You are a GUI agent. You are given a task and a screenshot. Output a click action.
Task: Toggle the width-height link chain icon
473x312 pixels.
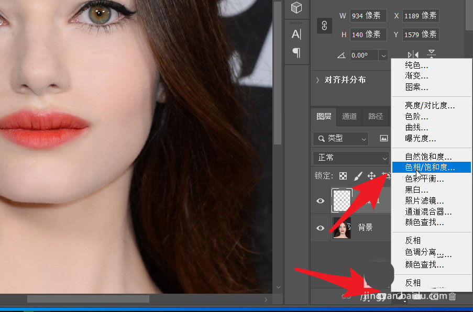(324, 26)
